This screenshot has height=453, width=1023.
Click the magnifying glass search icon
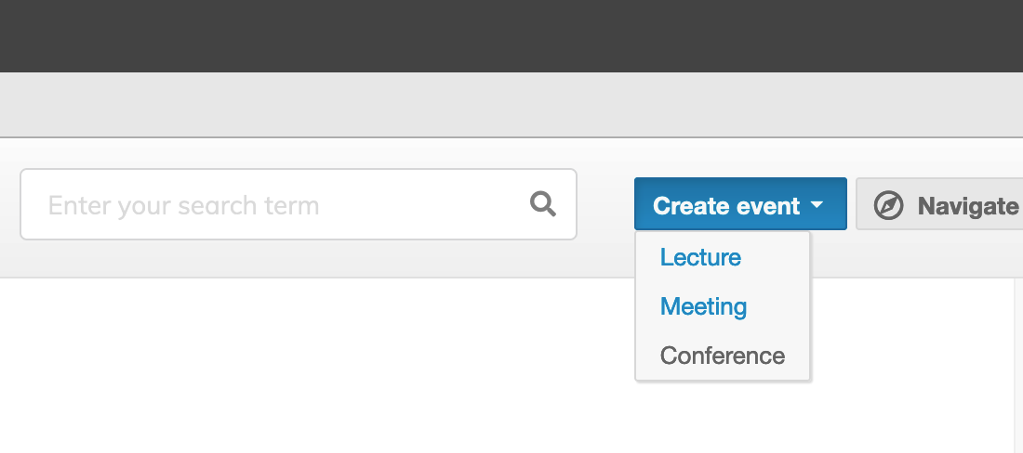pyautogui.click(x=543, y=204)
